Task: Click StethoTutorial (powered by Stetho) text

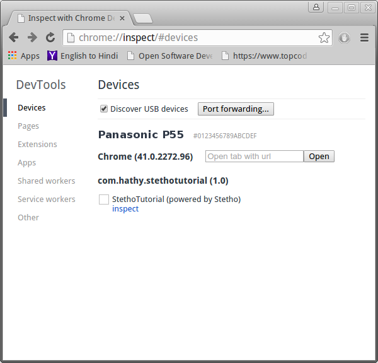Action: click(x=176, y=199)
